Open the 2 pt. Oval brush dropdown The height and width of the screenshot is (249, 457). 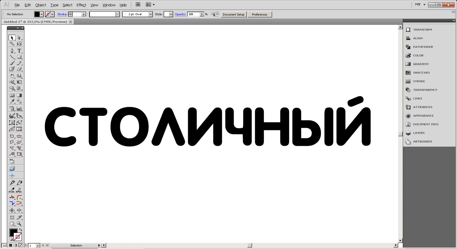(x=151, y=14)
